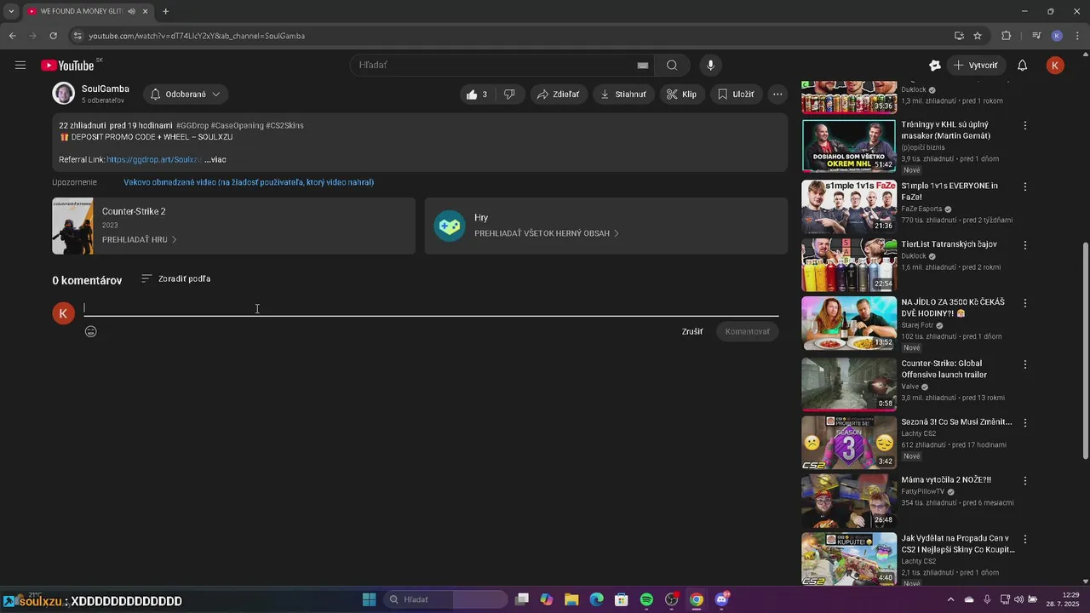Share the video via Zdieľať
Screen dimensions: 1090x613
pos(558,95)
